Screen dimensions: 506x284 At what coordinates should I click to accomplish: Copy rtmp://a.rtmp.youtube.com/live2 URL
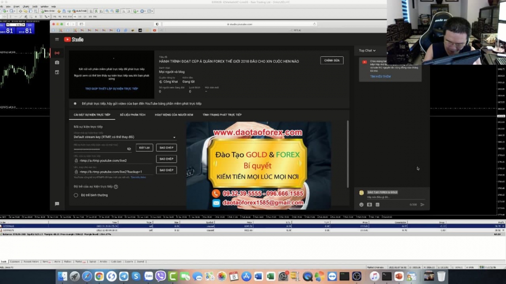tap(166, 159)
